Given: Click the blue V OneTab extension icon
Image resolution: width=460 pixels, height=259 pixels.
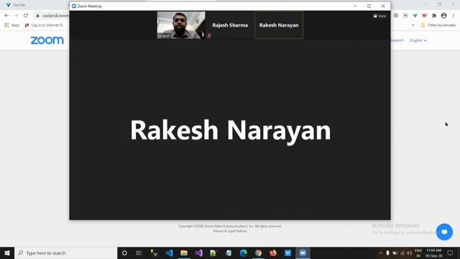Looking at the screenshot, I should 415,16.
